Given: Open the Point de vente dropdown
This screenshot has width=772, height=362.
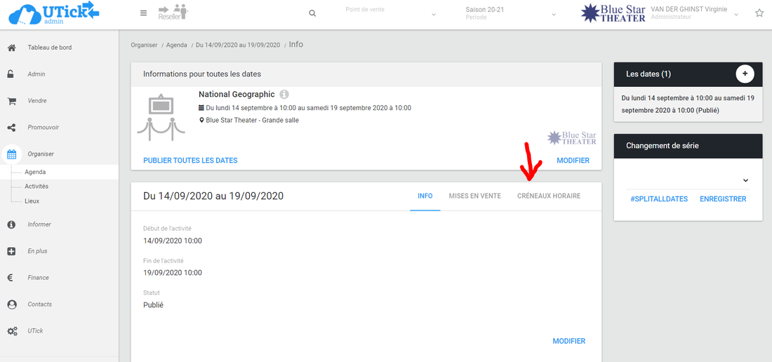Looking at the screenshot, I should 390,13.
